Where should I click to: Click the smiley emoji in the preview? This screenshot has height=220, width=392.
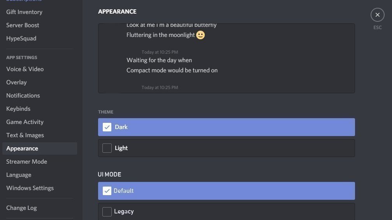200,35
